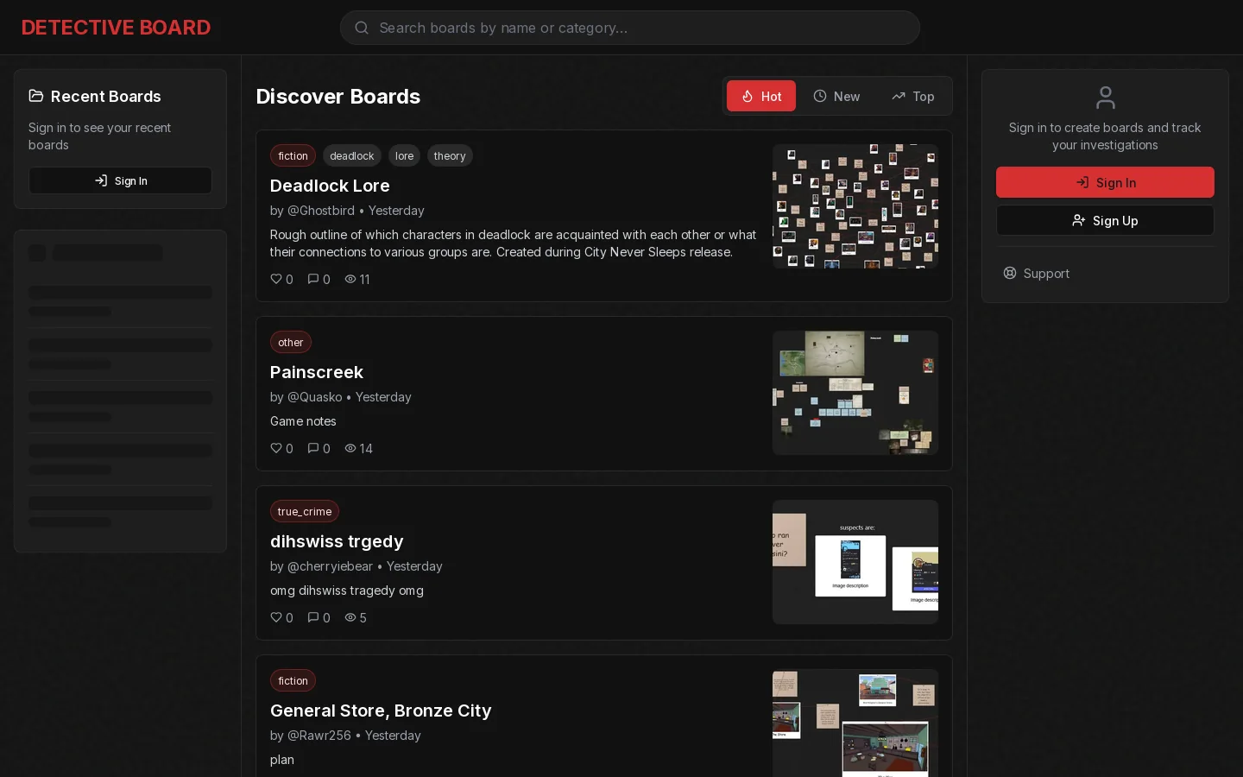This screenshot has height=777, width=1243.
Task: Switch to the New tab
Action: (x=836, y=96)
